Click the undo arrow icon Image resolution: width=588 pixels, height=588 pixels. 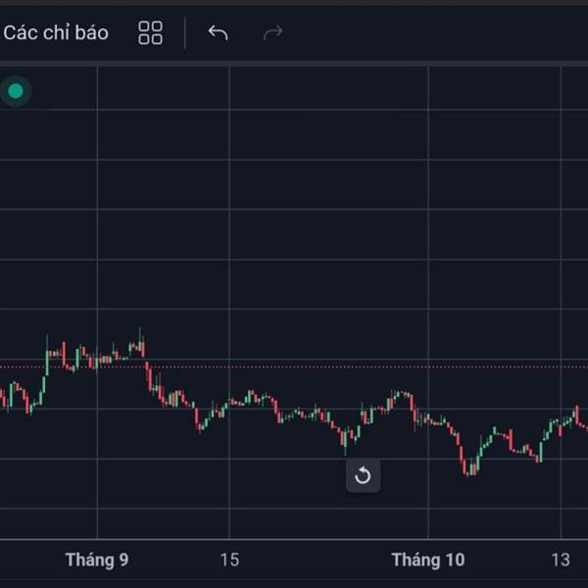[x=218, y=32]
